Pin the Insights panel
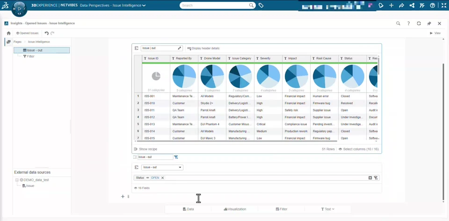 pos(429,23)
